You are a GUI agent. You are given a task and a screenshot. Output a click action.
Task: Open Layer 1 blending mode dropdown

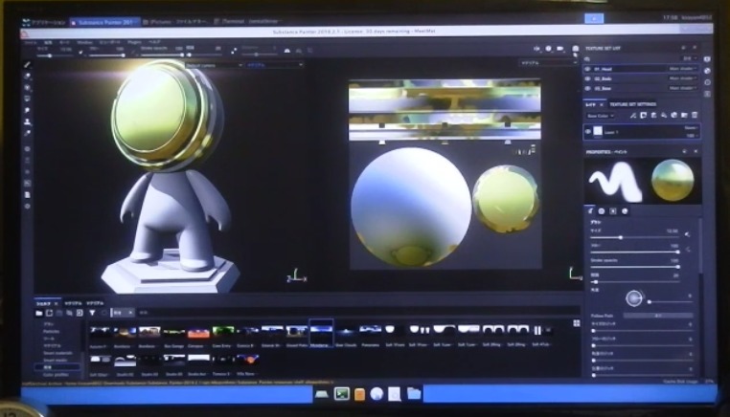click(x=691, y=128)
